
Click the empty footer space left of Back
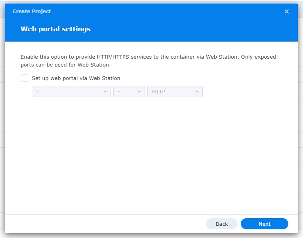(x=103, y=224)
